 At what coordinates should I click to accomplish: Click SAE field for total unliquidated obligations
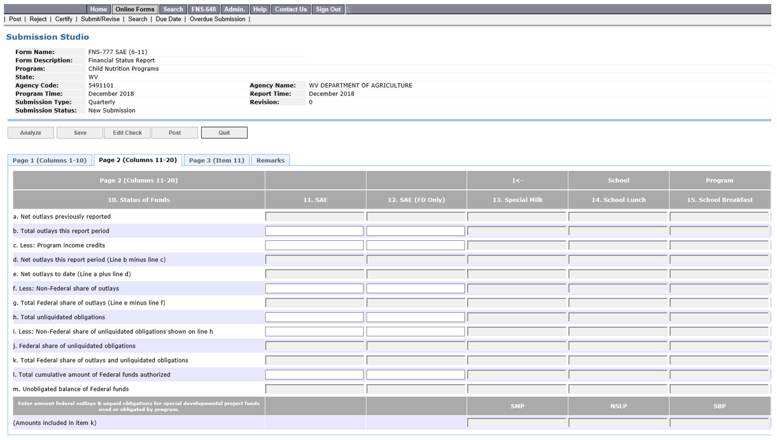pyautogui.click(x=314, y=317)
